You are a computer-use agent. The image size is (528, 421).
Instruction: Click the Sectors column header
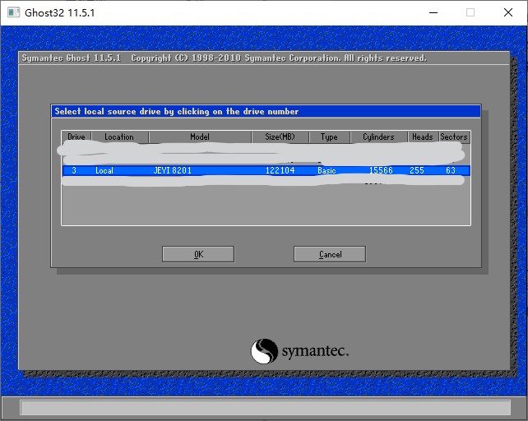tap(454, 136)
